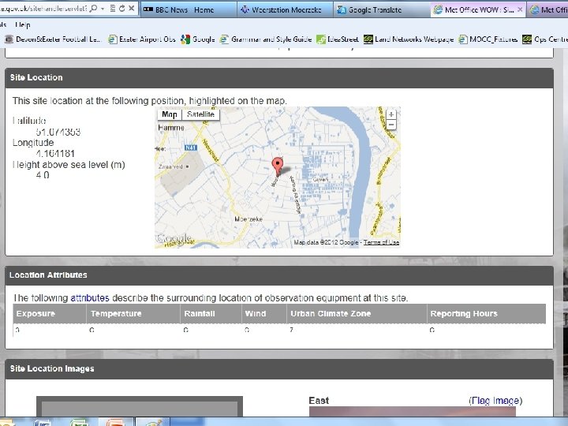Flag the East image
The width and height of the screenshot is (568, 426).
pos(495,401)
